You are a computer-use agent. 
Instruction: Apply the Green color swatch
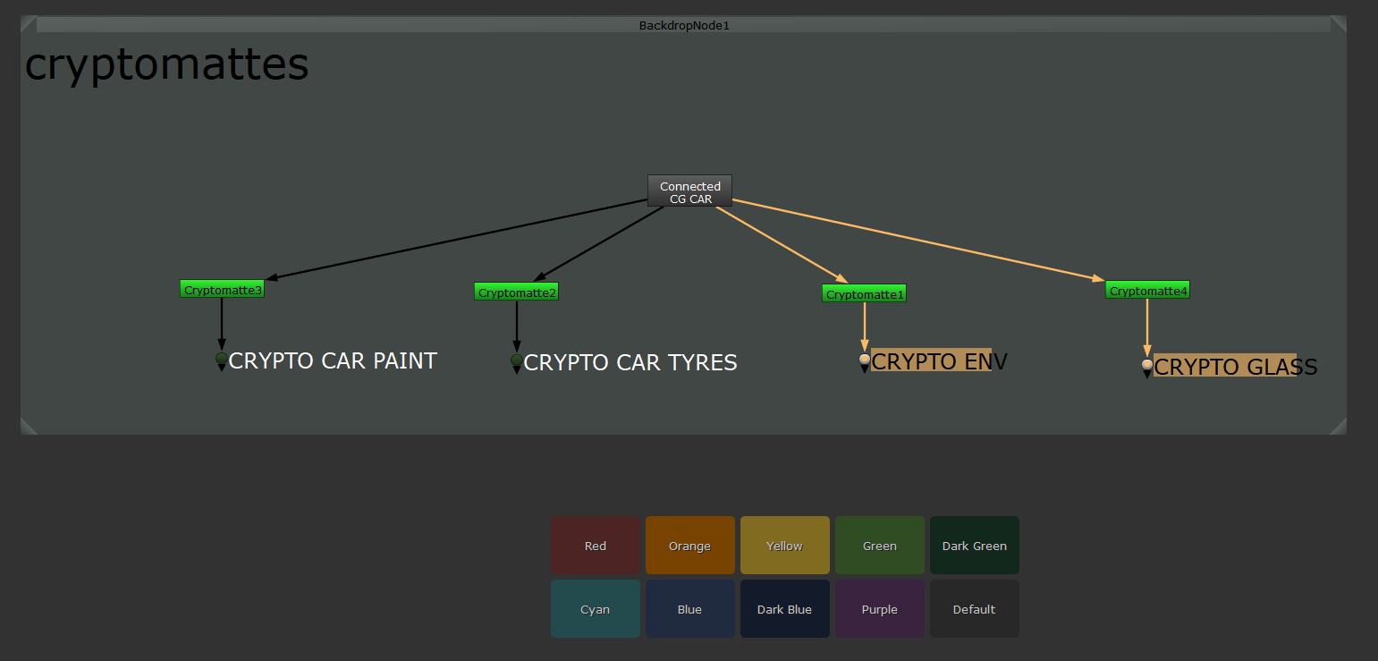tap(879, 546)
